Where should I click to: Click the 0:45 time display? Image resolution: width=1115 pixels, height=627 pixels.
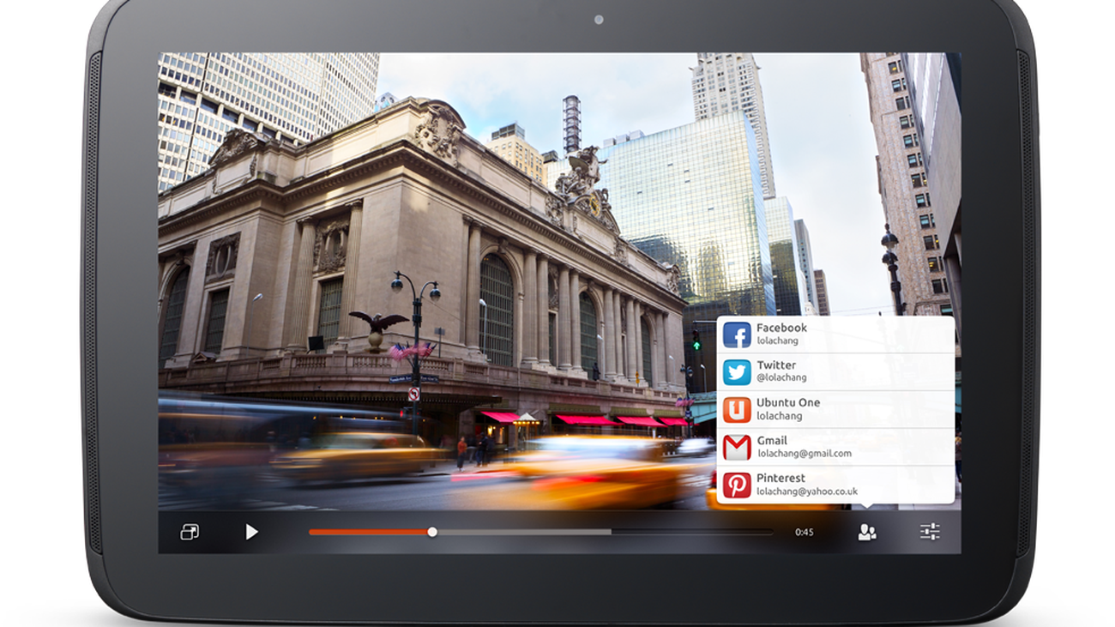[804, 532]
